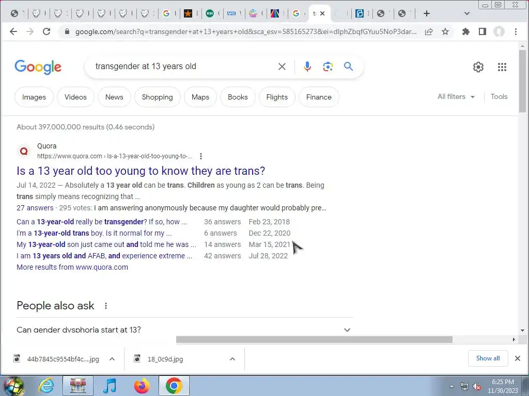Show all downloads
529x396 pixels.
coord(488,358)
